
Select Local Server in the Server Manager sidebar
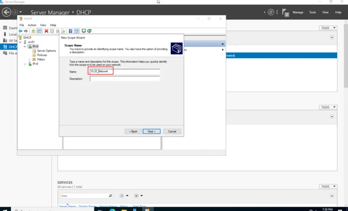10,34
